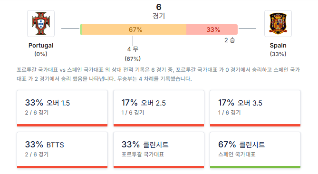Select the 33% 클린시트 포르투갈 국가대표 card

tap(159, 150)
